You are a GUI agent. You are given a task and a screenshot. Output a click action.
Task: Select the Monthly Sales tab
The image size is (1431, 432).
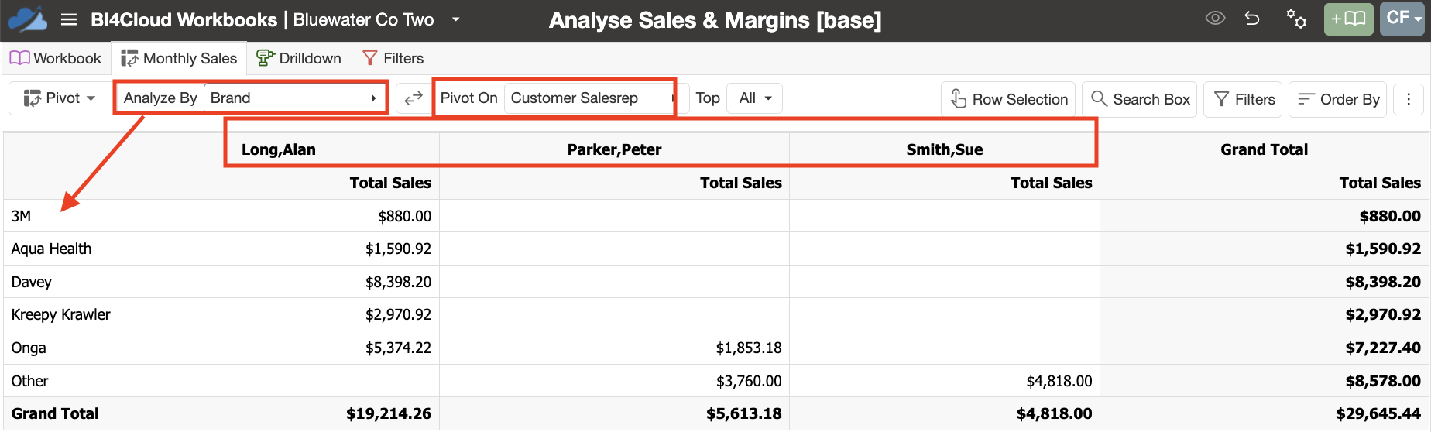tap(179, 58)
